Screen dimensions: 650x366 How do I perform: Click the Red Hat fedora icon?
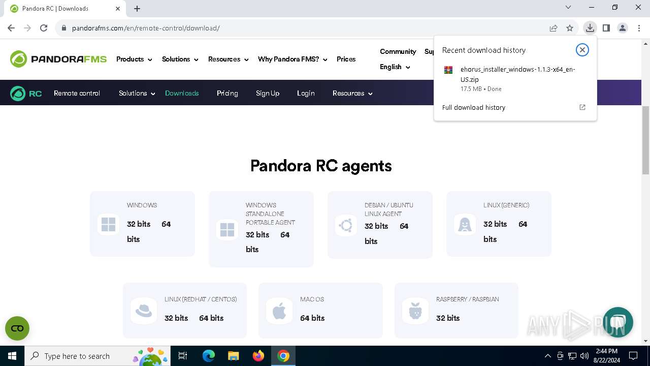pos(144,311)
